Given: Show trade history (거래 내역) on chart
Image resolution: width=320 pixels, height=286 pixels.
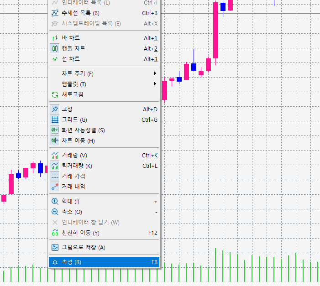Looking at the screenshot, I should tap(73, 187).
